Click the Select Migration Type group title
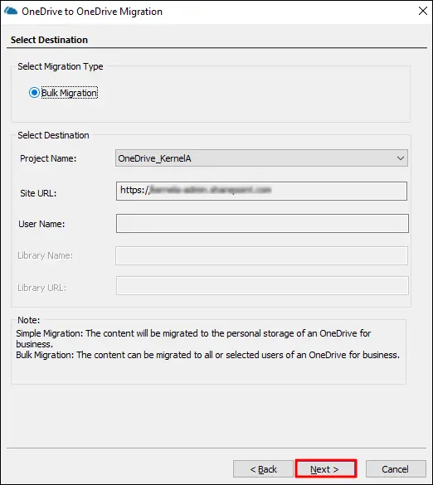Image resolution: width=433 pixels, height=485 pixels. point(61,66)
